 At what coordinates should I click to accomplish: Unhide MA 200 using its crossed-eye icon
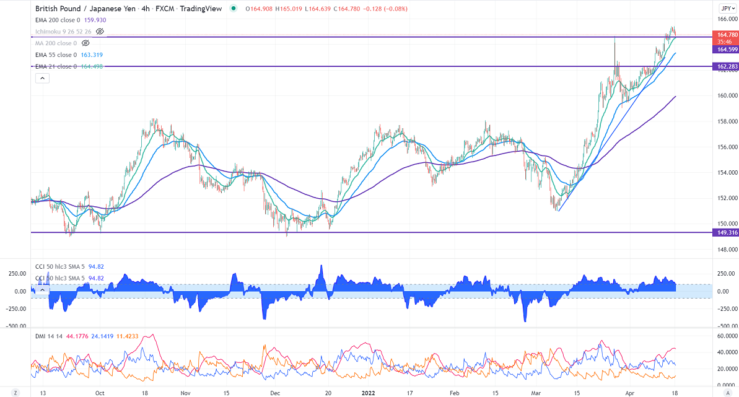[85, 43]
